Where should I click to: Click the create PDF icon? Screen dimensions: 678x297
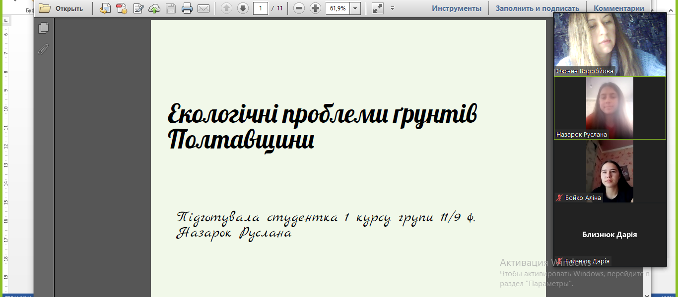click(122, 8)
